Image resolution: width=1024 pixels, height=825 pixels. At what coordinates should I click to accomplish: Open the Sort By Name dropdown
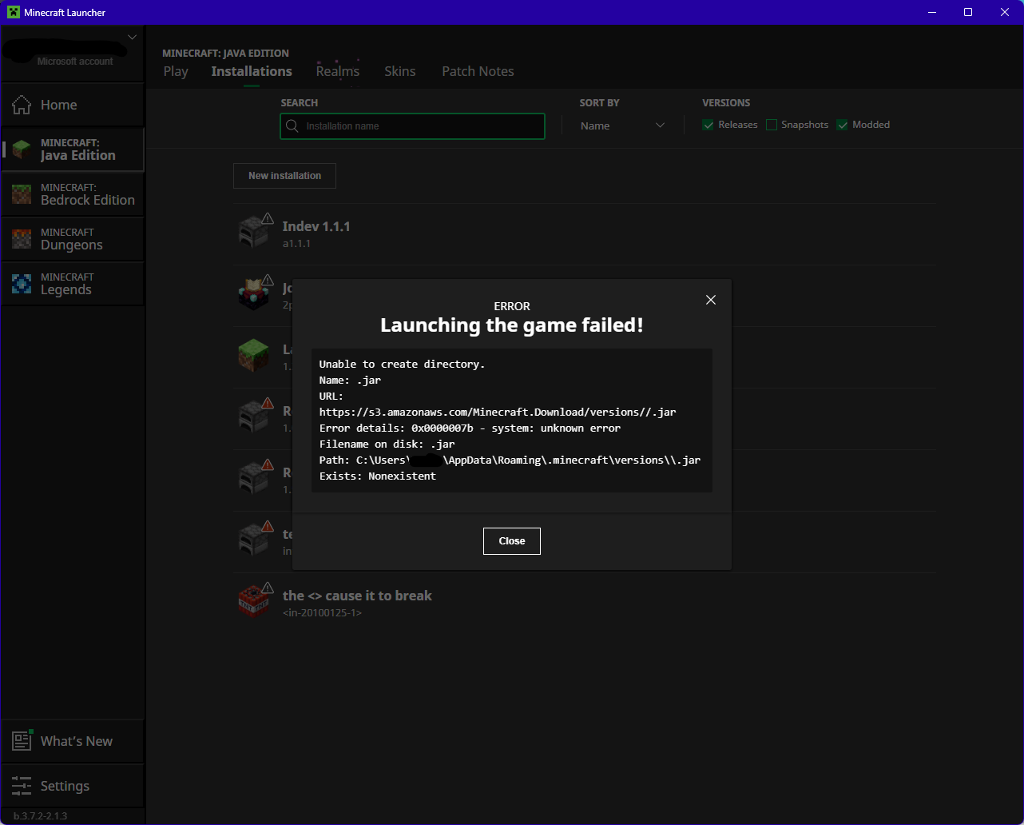[x=621, y=126]
